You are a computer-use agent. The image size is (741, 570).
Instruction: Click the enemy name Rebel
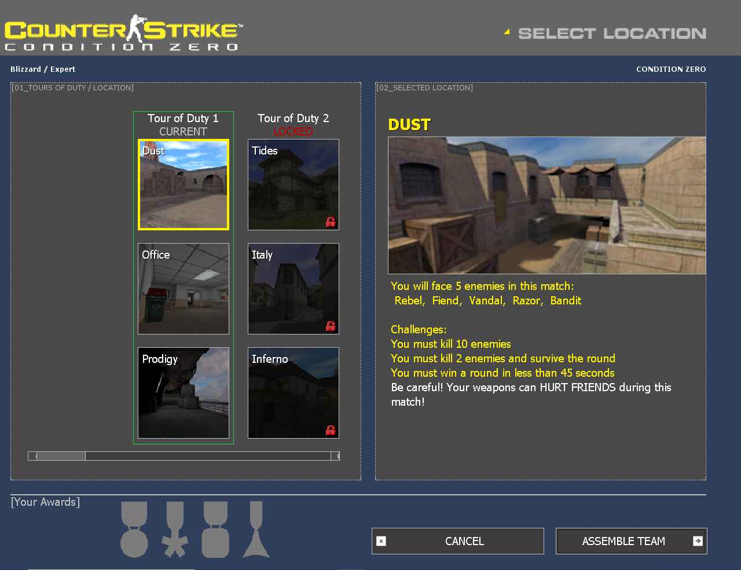click(x=409, y=300)
